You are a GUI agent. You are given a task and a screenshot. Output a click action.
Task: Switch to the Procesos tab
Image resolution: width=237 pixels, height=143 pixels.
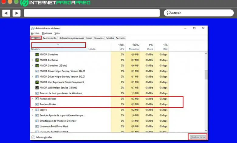[36, 38]
